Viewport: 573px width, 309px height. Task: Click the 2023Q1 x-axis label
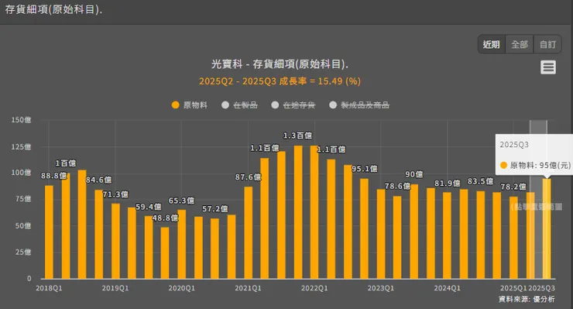tap(381, 288)
